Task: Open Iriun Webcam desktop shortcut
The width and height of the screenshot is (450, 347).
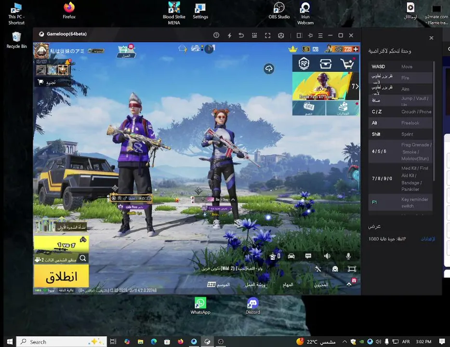Action: pos(305,13)
